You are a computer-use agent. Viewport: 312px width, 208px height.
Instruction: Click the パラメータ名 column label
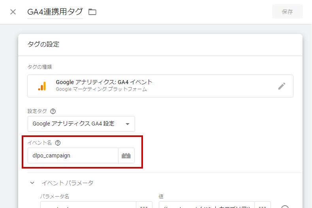(x=55, y=197)
